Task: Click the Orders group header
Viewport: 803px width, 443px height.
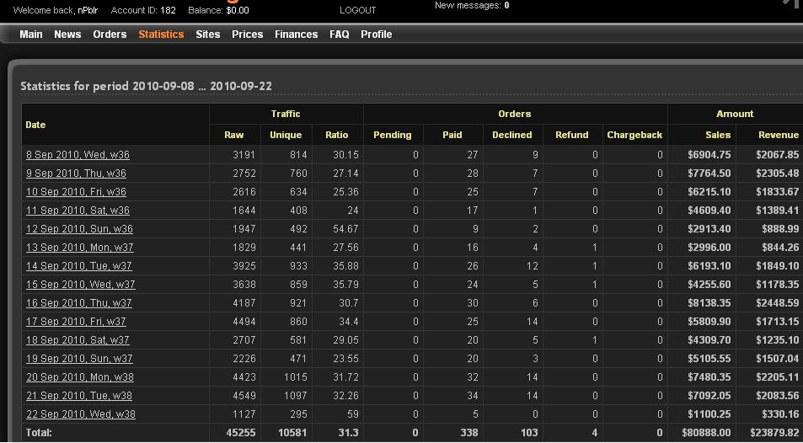Action: 515,114
